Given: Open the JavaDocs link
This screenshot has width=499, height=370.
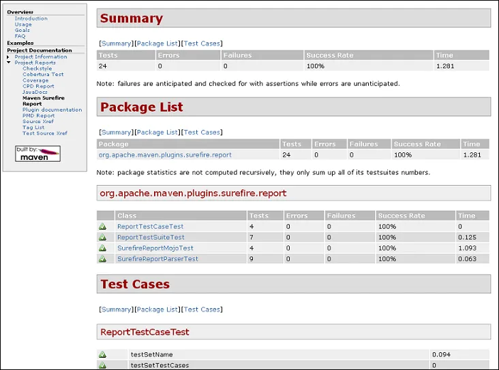Looking at the screenshot, I should (35, 92).
